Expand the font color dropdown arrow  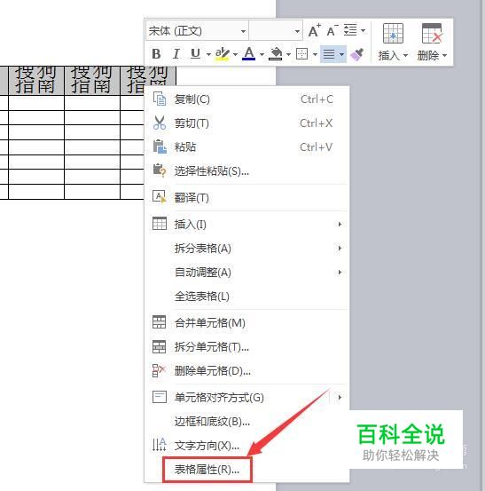pyautogui.click(x=262, y=54)
